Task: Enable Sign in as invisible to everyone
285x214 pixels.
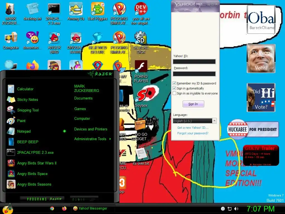Action: (174, 93)
